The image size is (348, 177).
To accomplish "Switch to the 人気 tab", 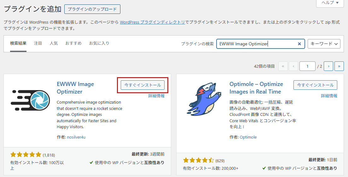I will pos(54,43).
